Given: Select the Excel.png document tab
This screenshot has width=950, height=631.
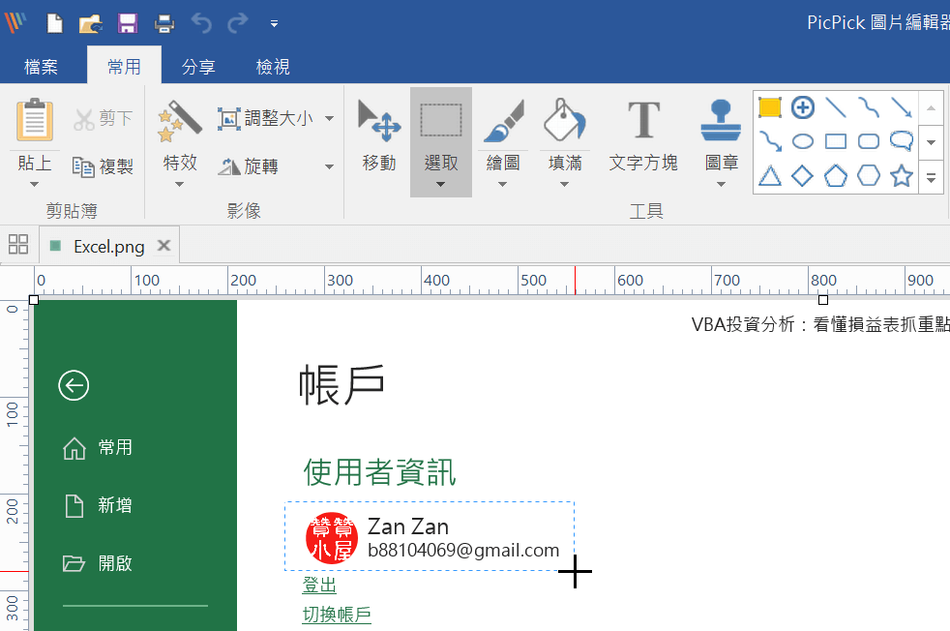Looking at the screenshot, I should (x=109, y=246).
